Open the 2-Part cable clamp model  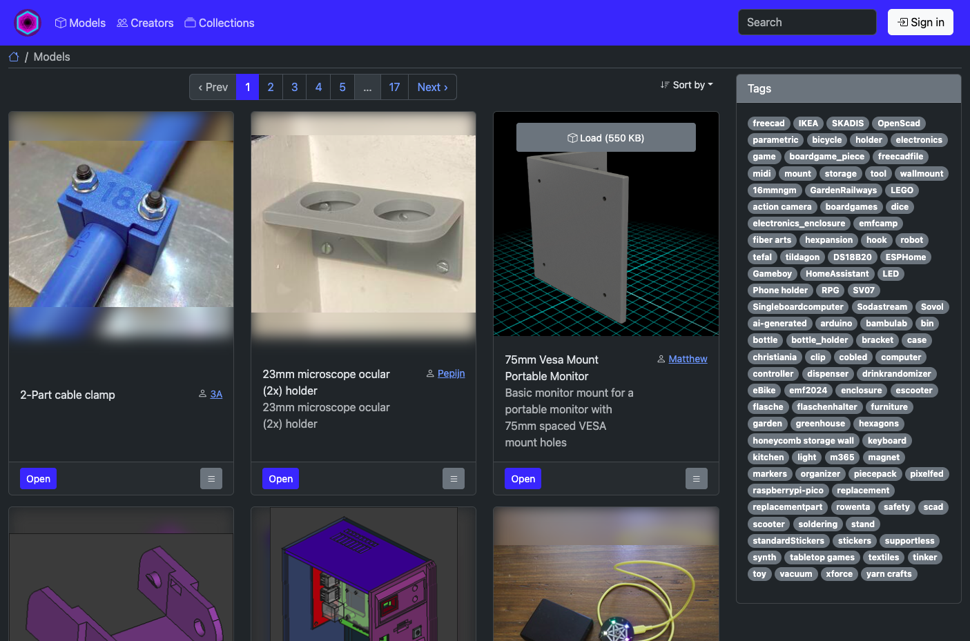pos(38,479)
